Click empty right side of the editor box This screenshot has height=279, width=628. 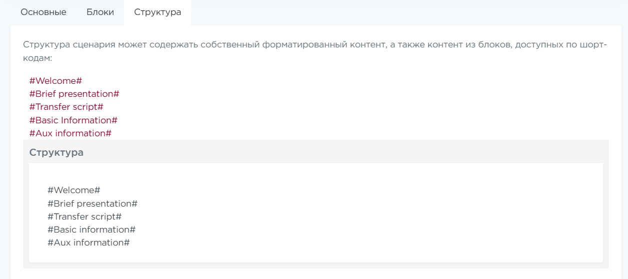tap(450, 215)
